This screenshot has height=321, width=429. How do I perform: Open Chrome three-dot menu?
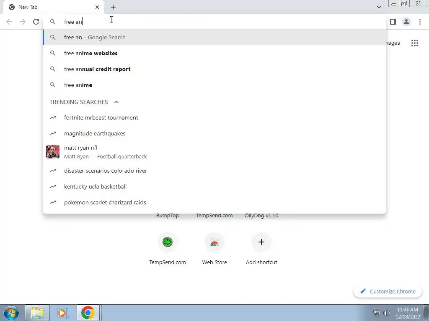coord(420,22)
